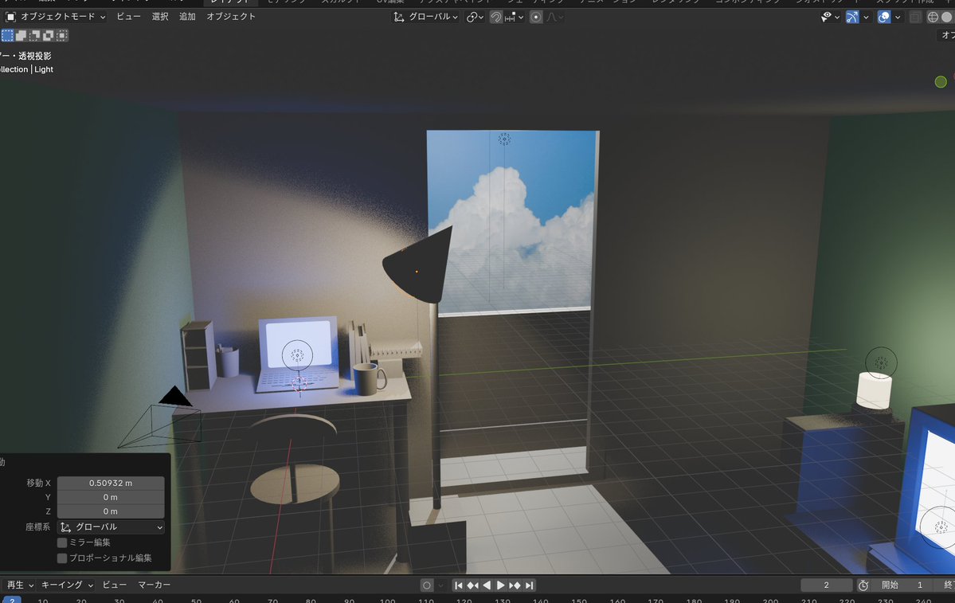The image size is (955, 603).
Task: Open the 追加 menu
Action: 188,17
